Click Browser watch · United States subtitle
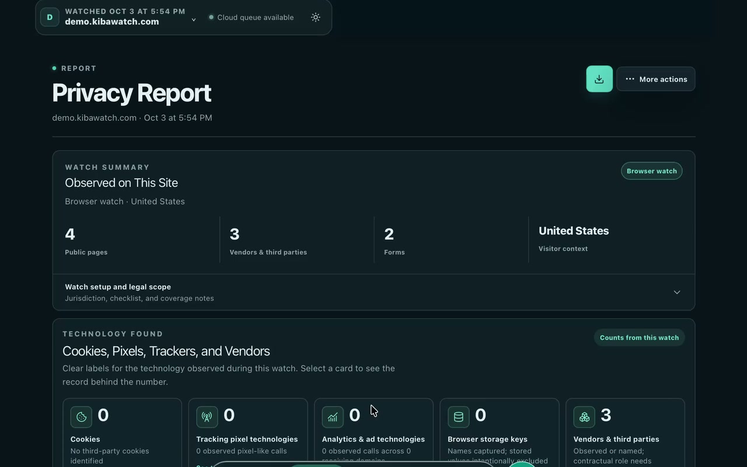 [x=125, y=201]
